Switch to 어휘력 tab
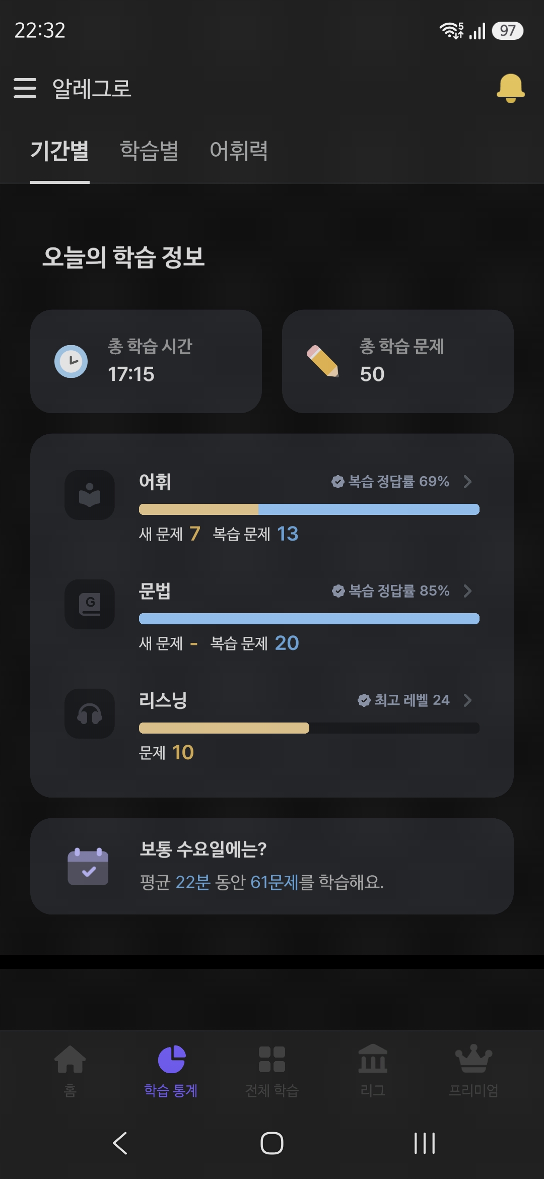544x1179 pixels. (x=239, y=151)
